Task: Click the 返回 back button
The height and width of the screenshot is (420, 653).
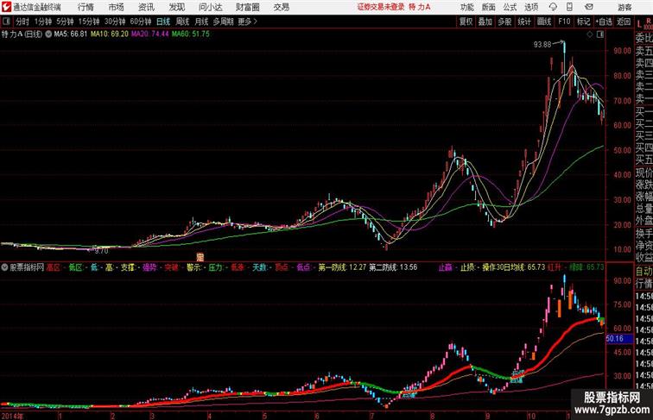Action: click(624, 22)
